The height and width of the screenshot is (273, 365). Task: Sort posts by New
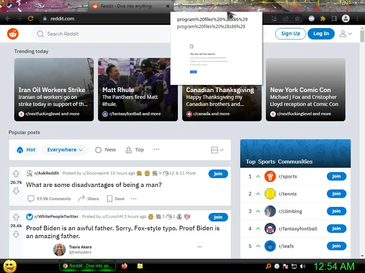[106, 150]
